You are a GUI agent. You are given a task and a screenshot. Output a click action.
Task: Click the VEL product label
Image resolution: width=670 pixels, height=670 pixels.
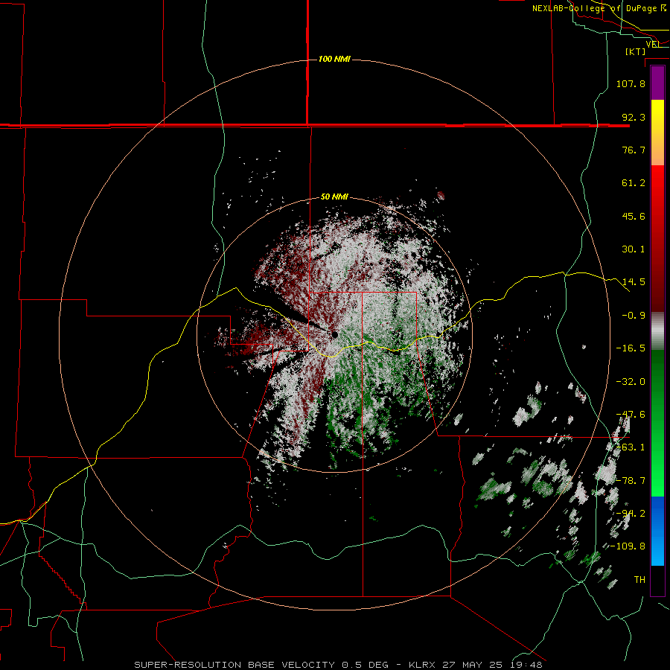[652, 44]
